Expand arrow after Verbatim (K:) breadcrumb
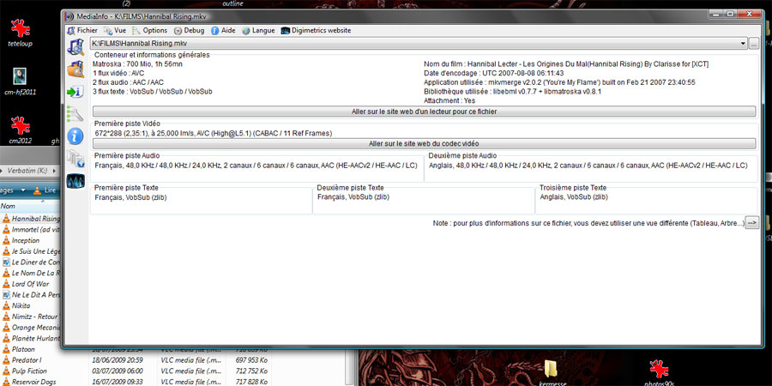The image size is (772, 386). [53, 171]
